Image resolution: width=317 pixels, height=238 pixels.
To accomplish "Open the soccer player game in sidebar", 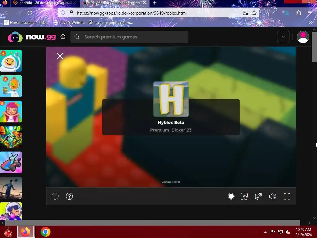I will point(11,188).
